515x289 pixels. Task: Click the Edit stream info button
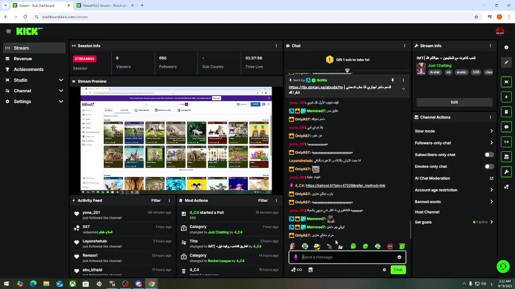[x=454, y=102]
